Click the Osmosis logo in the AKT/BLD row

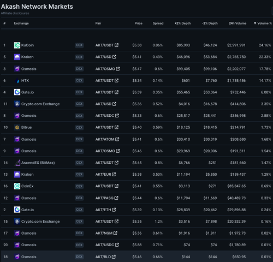pyautogui.click(x=17, y=257)
